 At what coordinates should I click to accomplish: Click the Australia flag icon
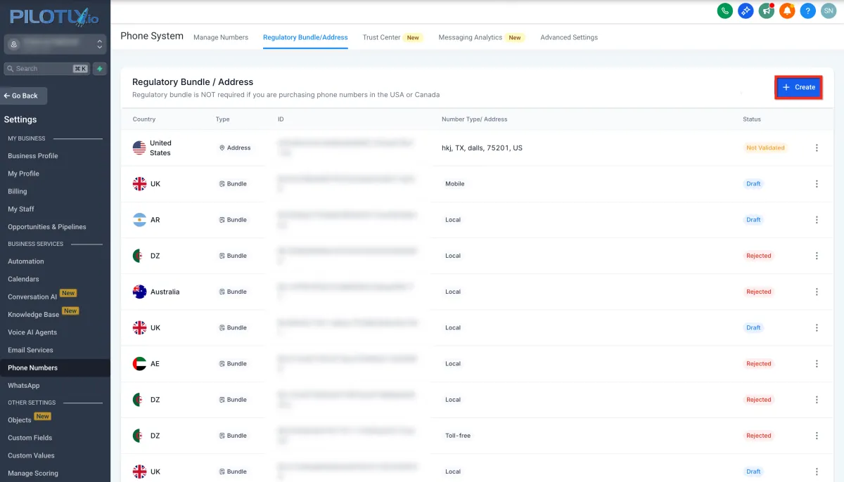tap(139, 292)
